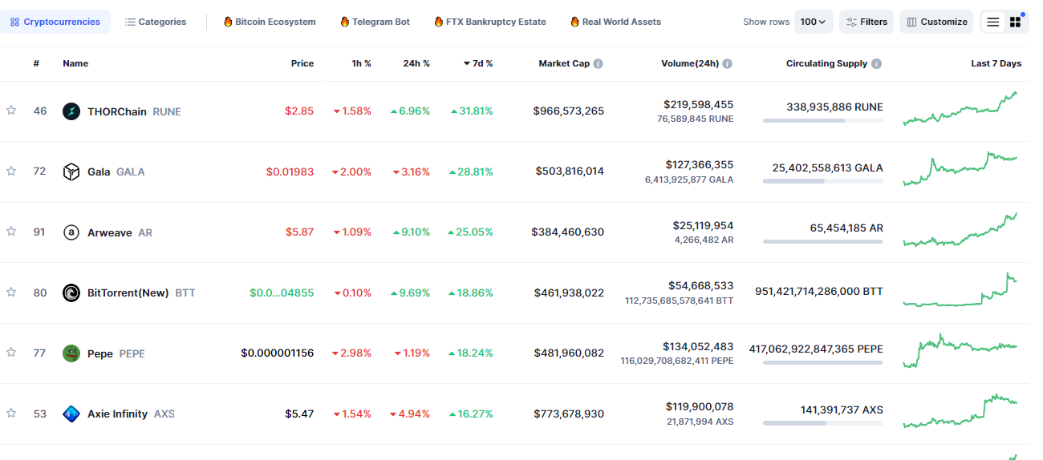Screen dimensions: 1043x460
Task: Click the Pepe frog logo icon
Action: 71,353
